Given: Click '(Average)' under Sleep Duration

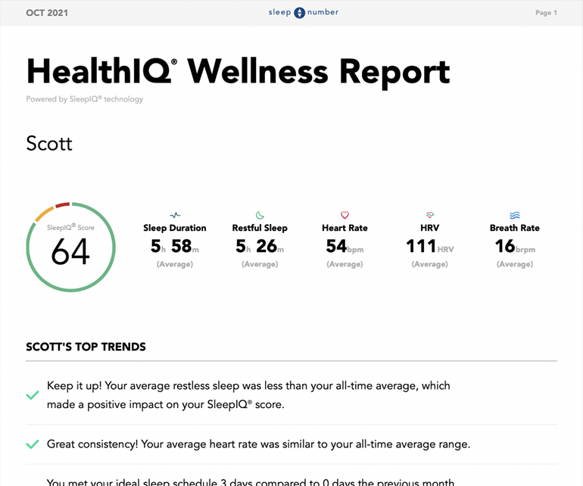Looking at the screenshot, I should click(x=175, y=264).
